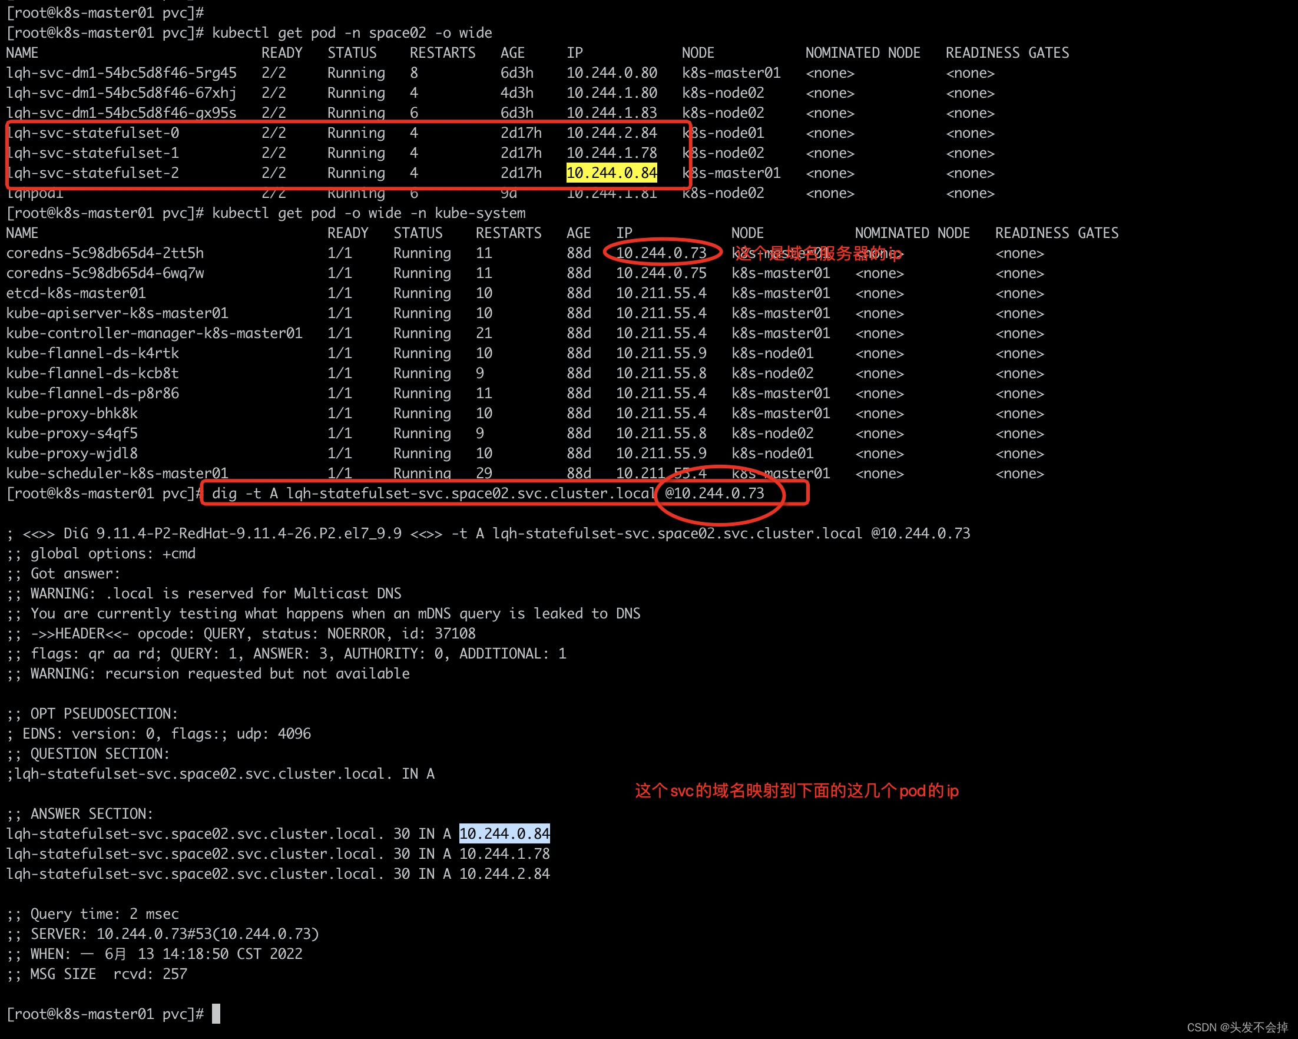Click the answer line IP 10.244.2.84
1298x1039 pixels.
pyautogui.click(x=504, y=874)
